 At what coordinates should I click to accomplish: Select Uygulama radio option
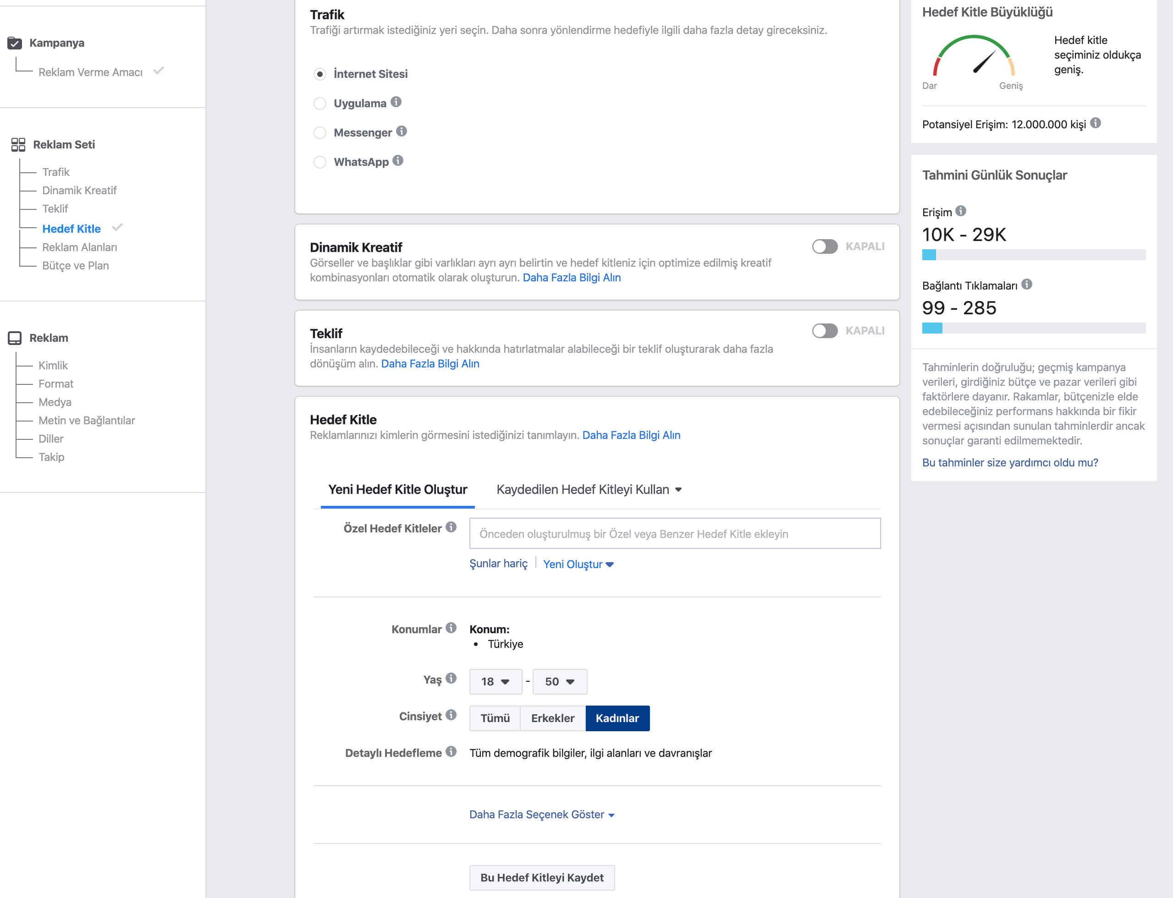319,103
